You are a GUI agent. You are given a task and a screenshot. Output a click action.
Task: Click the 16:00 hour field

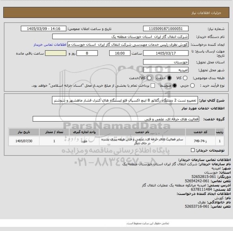(120, 53)
